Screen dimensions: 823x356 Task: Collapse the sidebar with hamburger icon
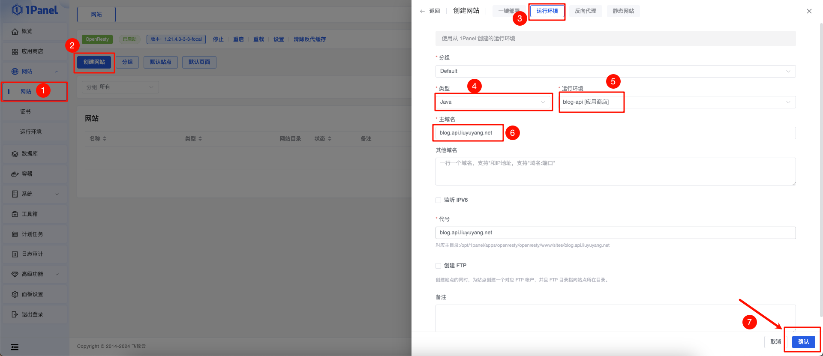point(15,347)
